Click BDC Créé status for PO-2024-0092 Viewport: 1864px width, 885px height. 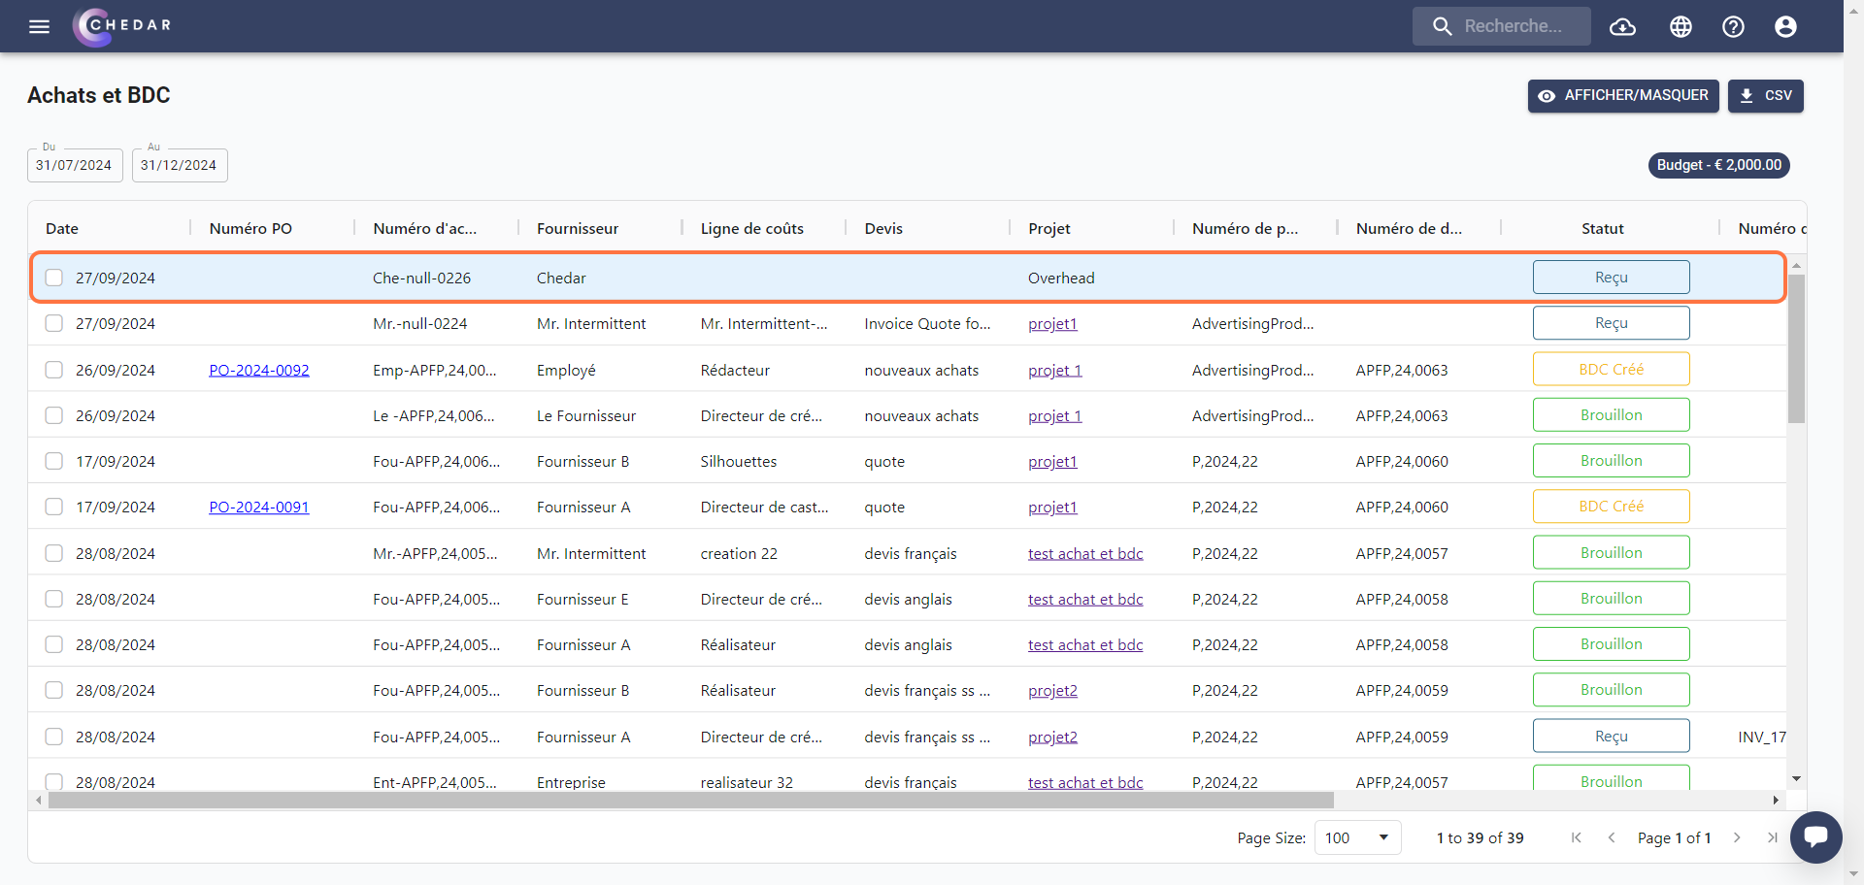tap(1611, 369)
